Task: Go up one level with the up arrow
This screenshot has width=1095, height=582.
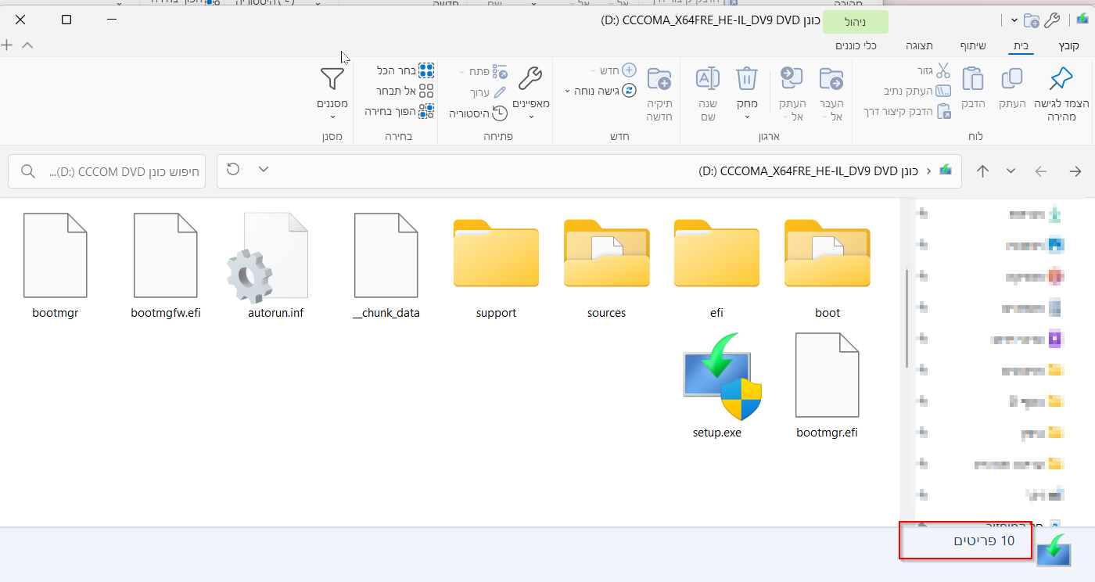Action: (983, 171)
